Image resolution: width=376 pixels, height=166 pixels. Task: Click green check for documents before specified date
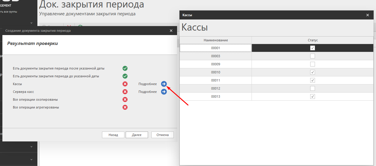coord(125,76)
